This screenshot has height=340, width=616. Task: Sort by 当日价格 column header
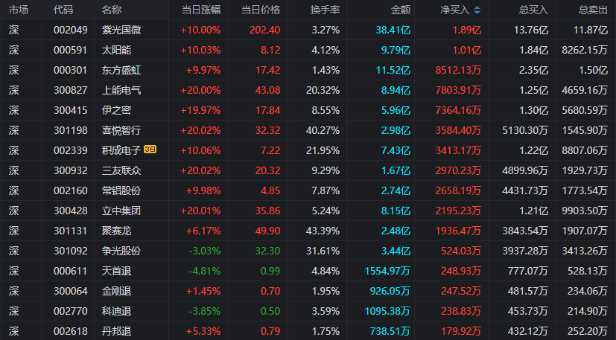[261, 10]
